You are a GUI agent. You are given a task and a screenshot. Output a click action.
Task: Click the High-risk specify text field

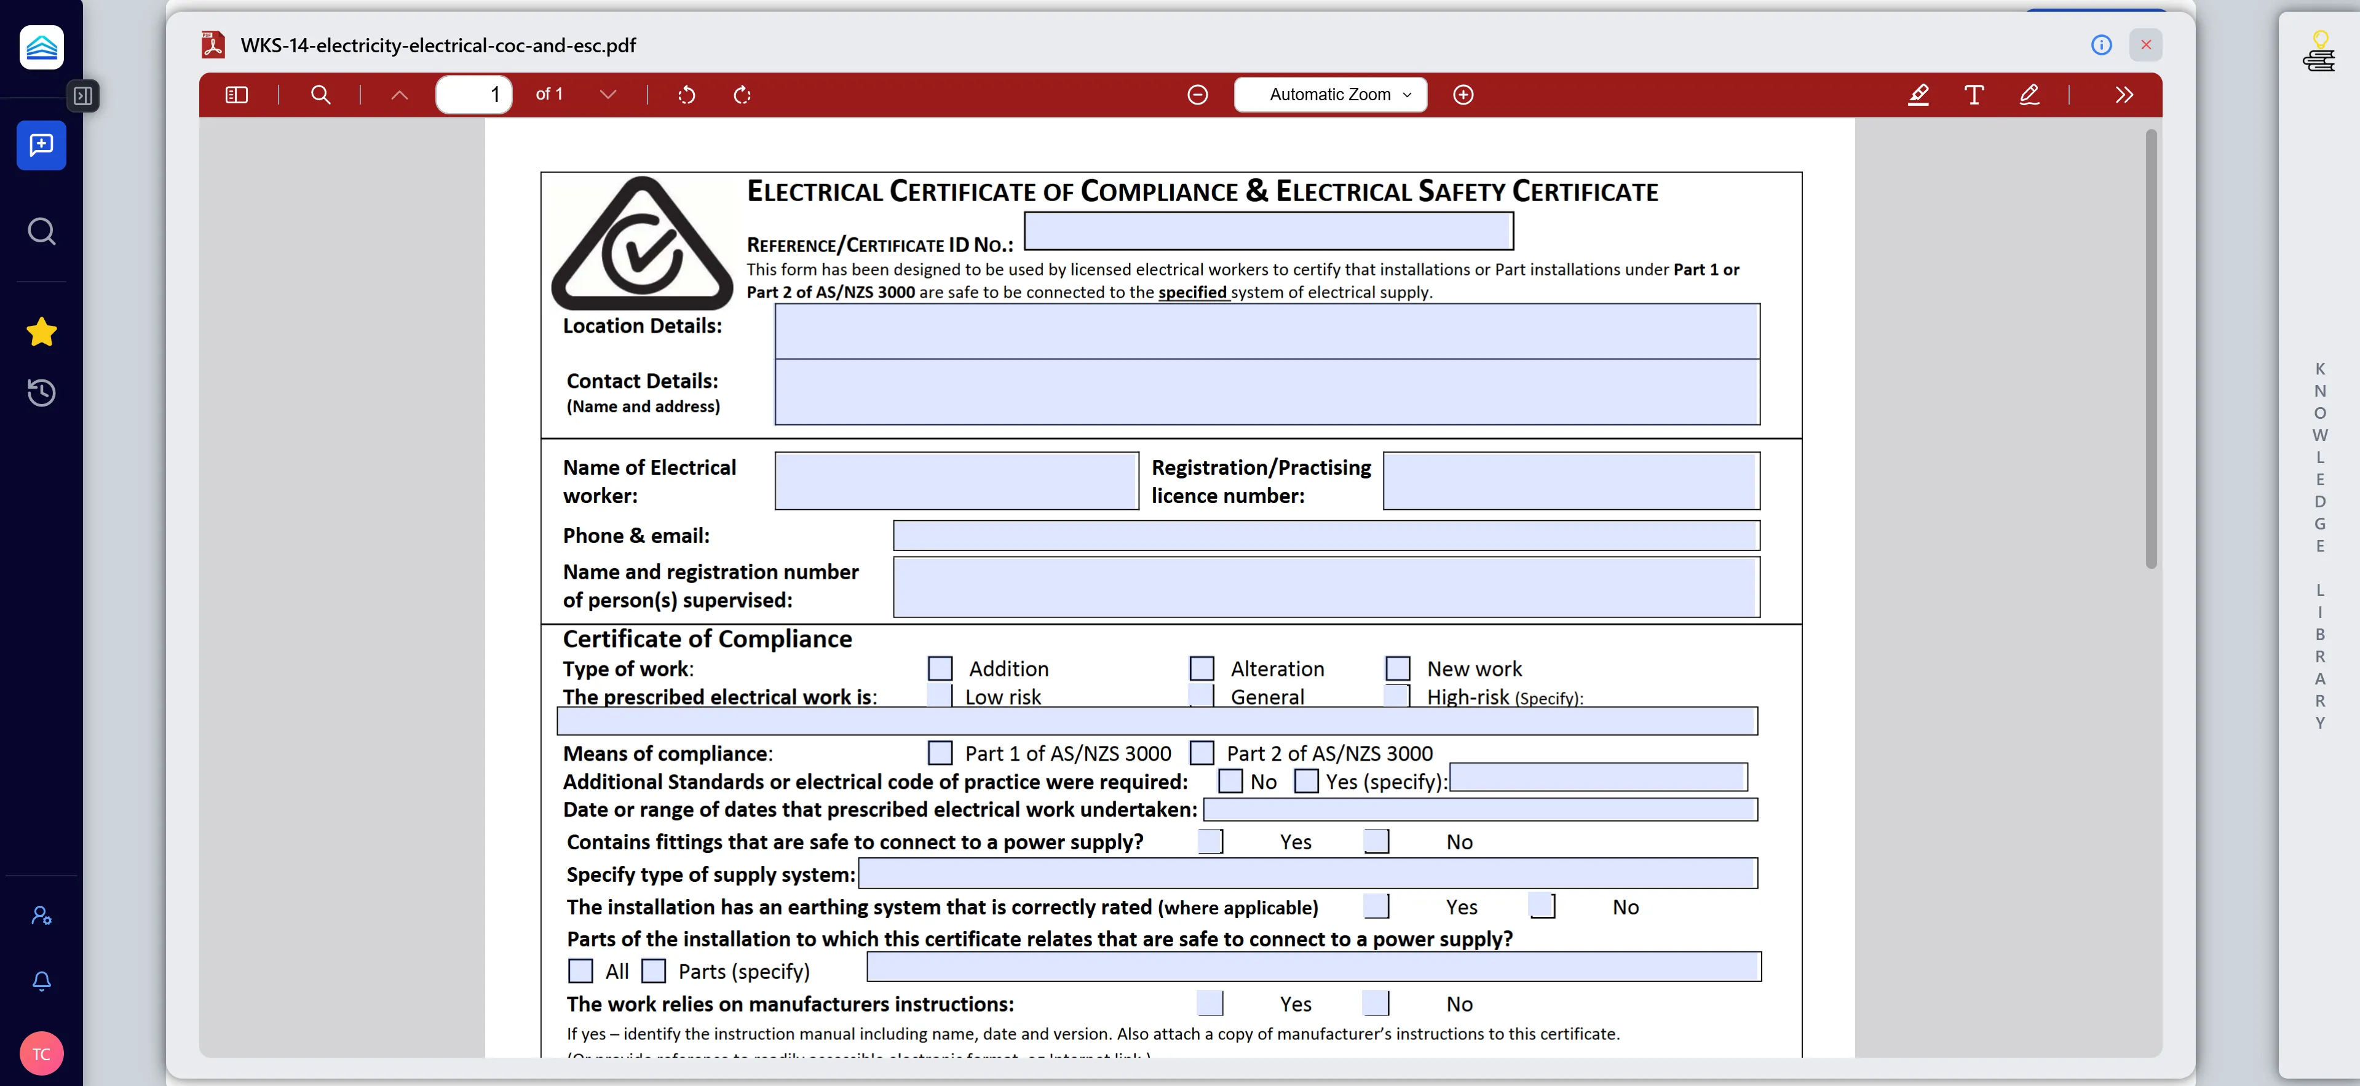(1157, 721)
